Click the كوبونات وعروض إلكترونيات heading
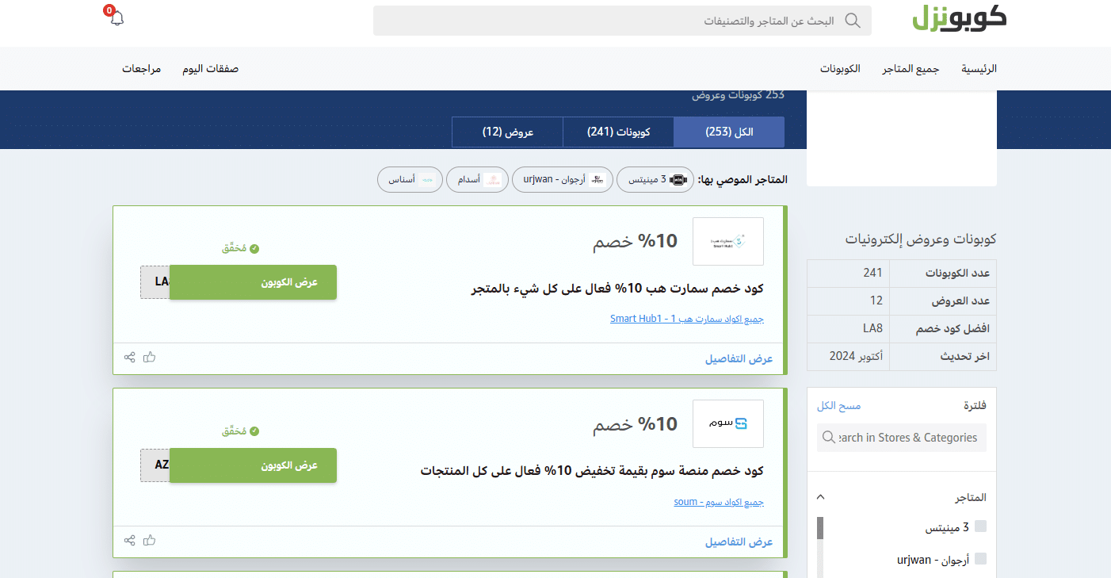This screenshot has height=578, width=1111. click(921, 239)
